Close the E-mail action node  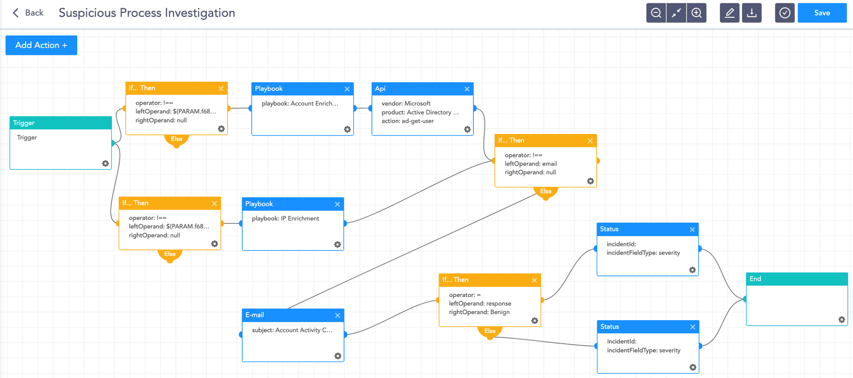click(x=338, y=316)
